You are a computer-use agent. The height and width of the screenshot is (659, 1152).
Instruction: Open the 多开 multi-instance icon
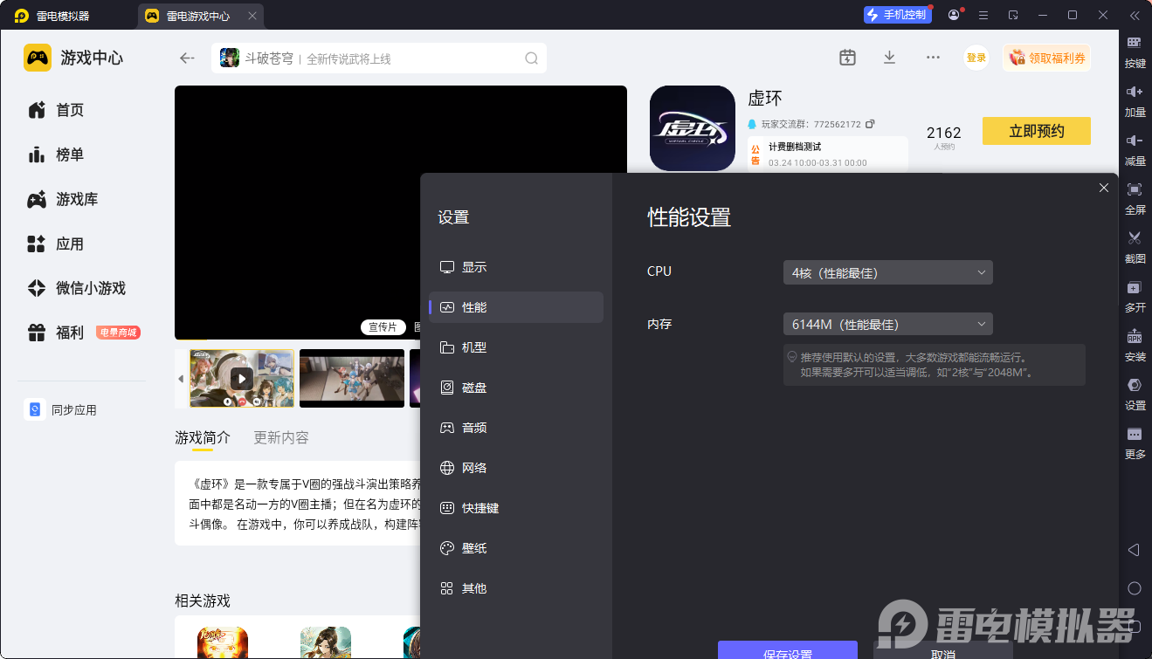click(1135, 288)
